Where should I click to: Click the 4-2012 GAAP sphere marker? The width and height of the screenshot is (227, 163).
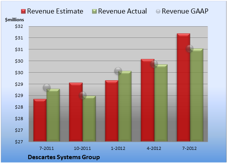(x=154, y=64)
